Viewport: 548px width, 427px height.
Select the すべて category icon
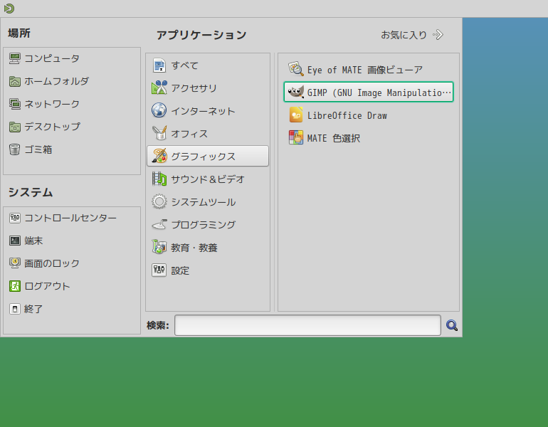pos(159,65)
